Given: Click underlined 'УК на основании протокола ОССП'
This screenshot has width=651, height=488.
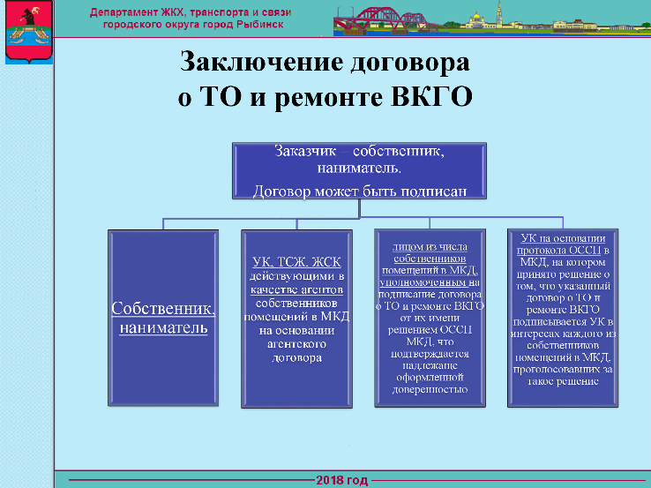Looking at the screenshot, I should tap(563, 244).
